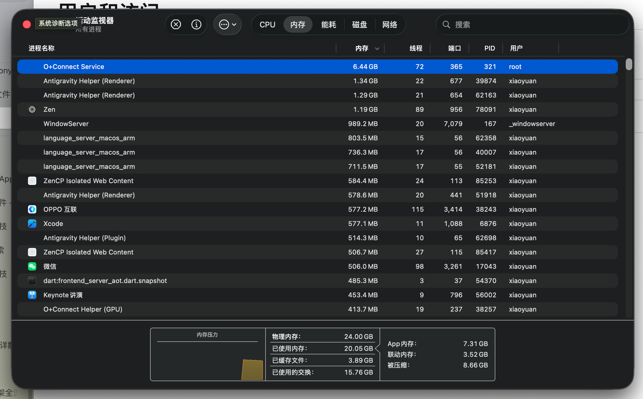Toggle 内存 column sort order arrow
This screenshot has width=643, height=399.
click(x=377, y=48)
